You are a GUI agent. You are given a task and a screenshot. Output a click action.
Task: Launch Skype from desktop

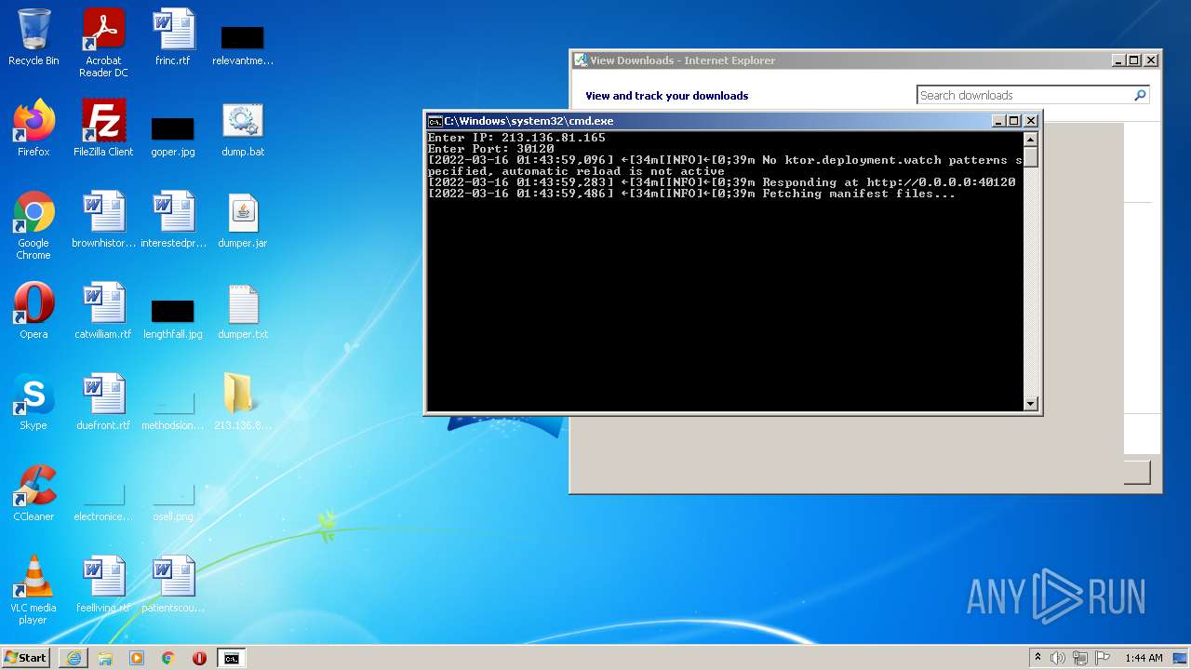click(x=33, y=402)
